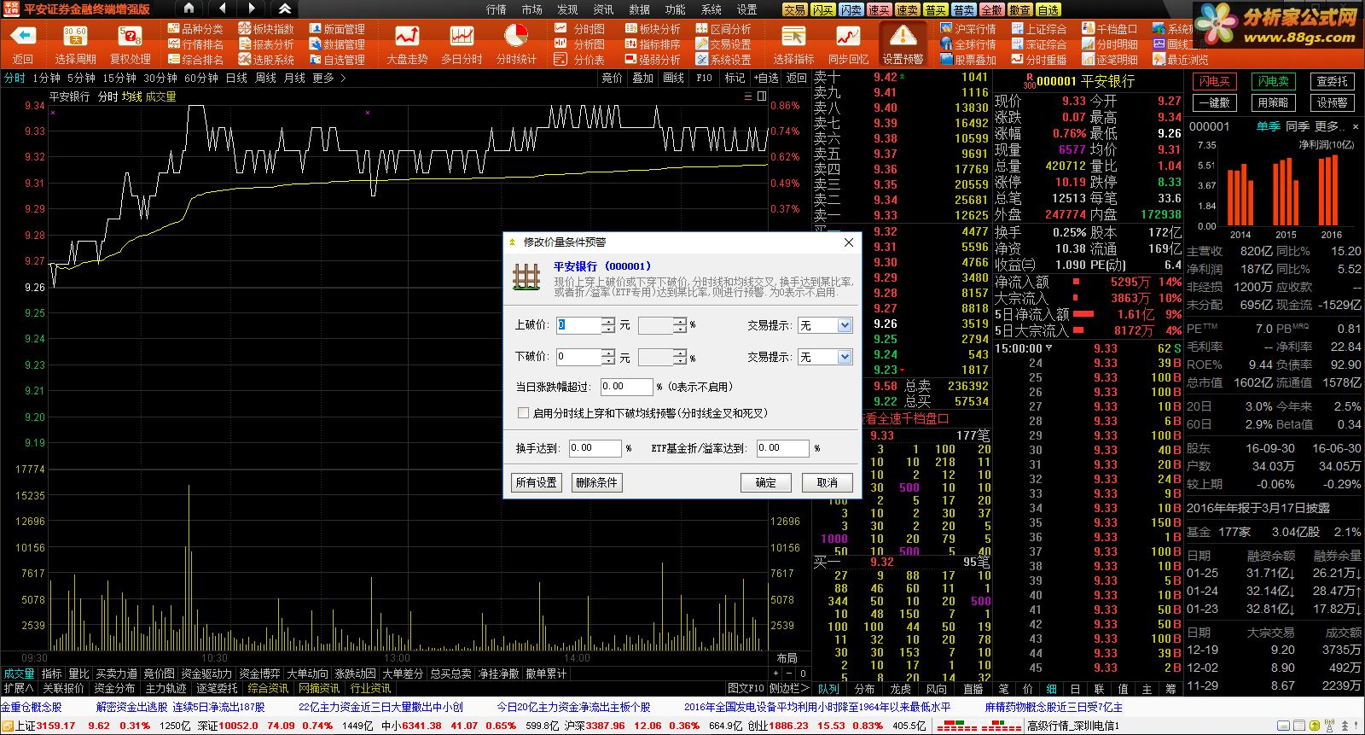Click 所有设置 button
The image size is (1365, 735).
click(536, 482)
